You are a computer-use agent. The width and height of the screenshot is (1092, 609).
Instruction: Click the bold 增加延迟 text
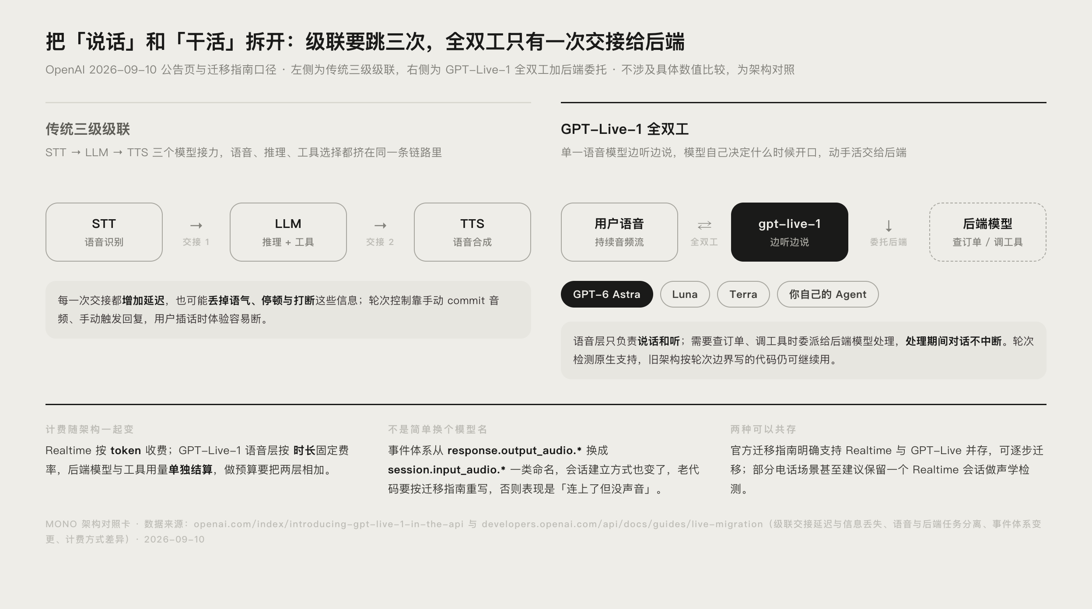pos(143,301)
